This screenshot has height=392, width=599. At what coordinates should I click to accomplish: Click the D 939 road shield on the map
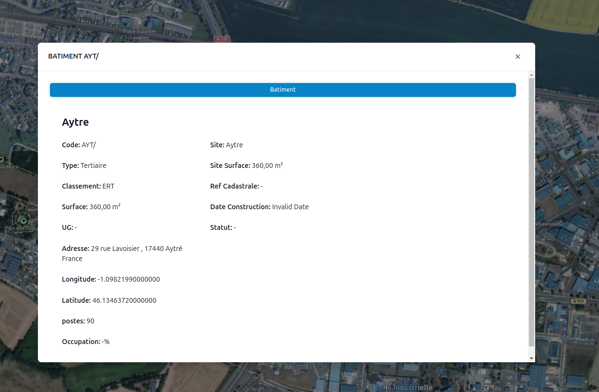coord(578,301)
